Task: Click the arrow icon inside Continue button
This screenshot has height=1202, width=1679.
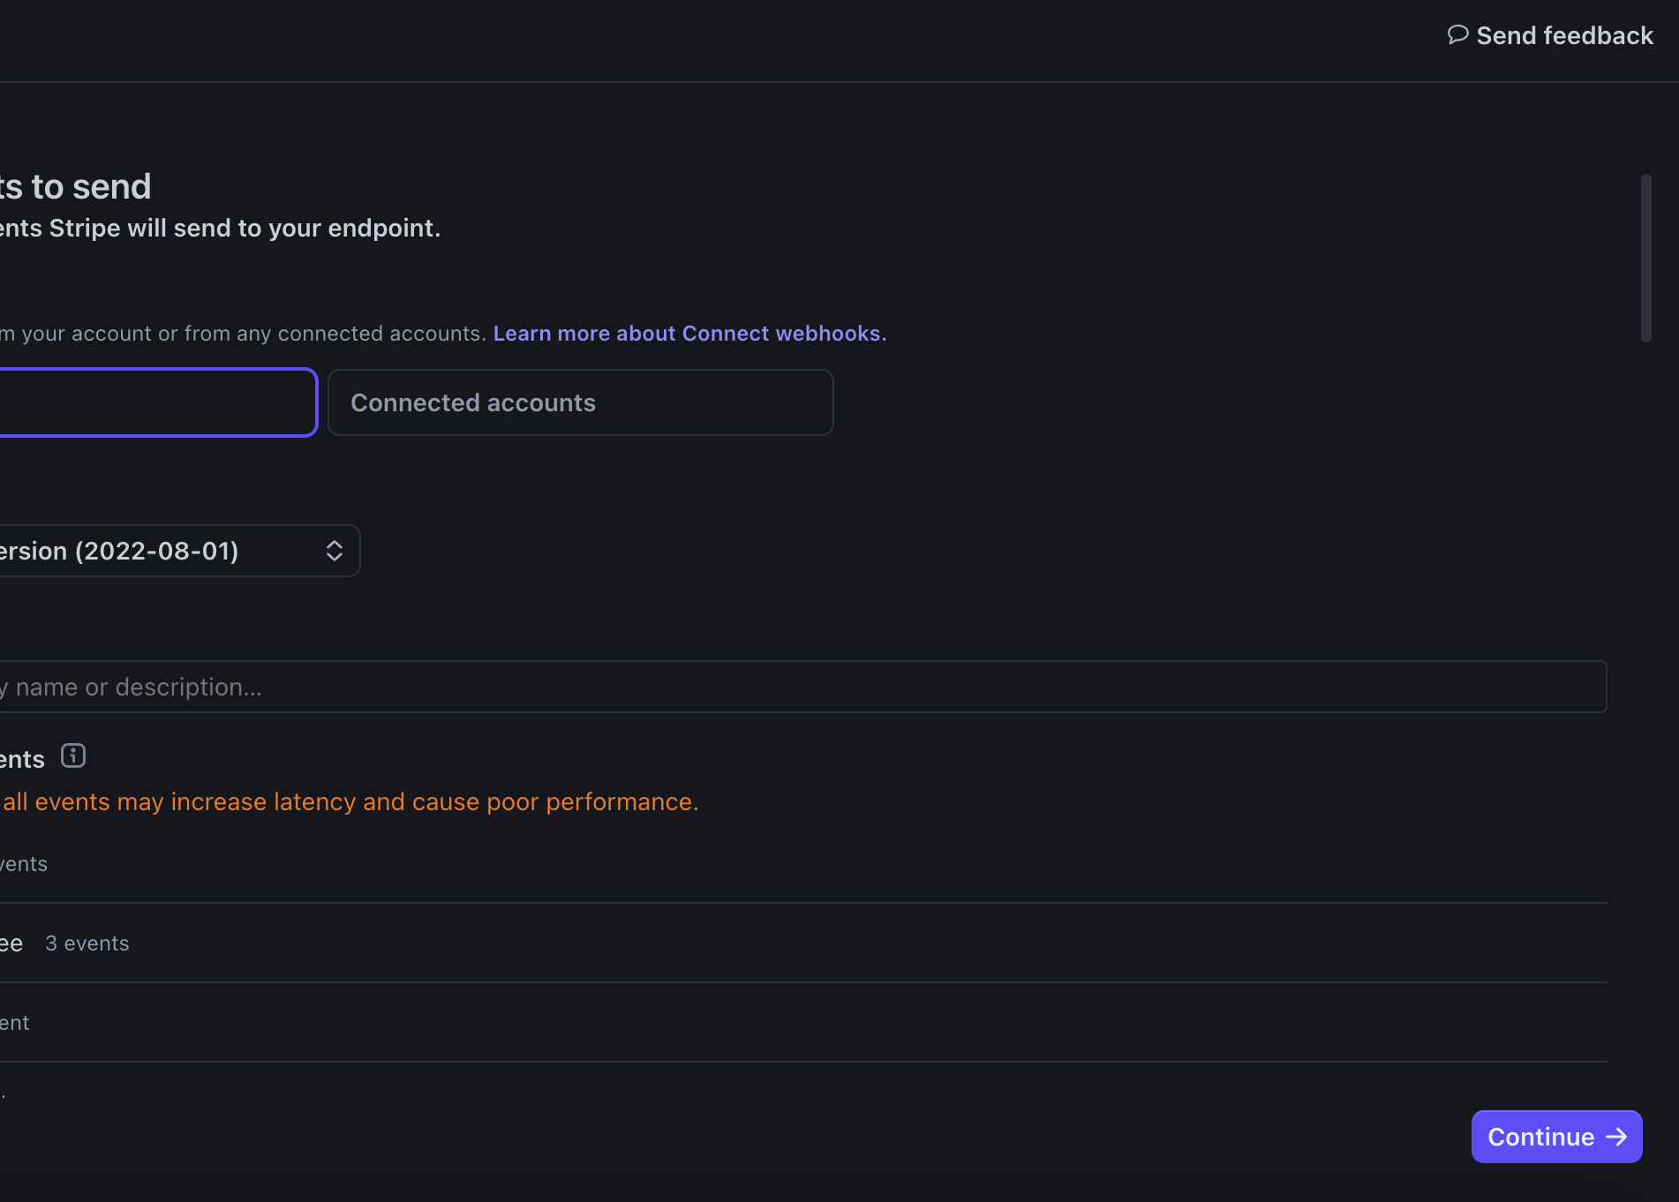Action: click(x=1616, y=1137)
